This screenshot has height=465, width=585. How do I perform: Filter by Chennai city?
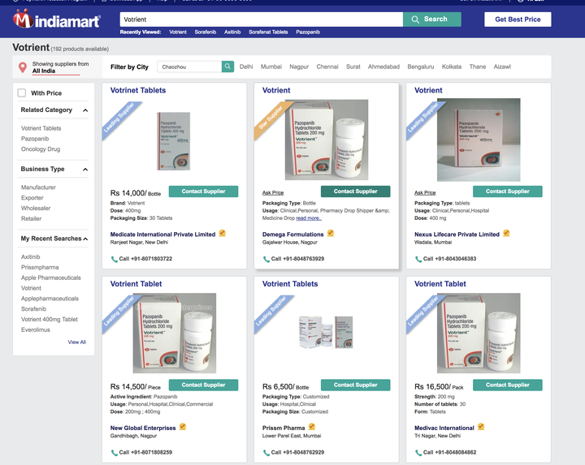[x=327, y=67]
